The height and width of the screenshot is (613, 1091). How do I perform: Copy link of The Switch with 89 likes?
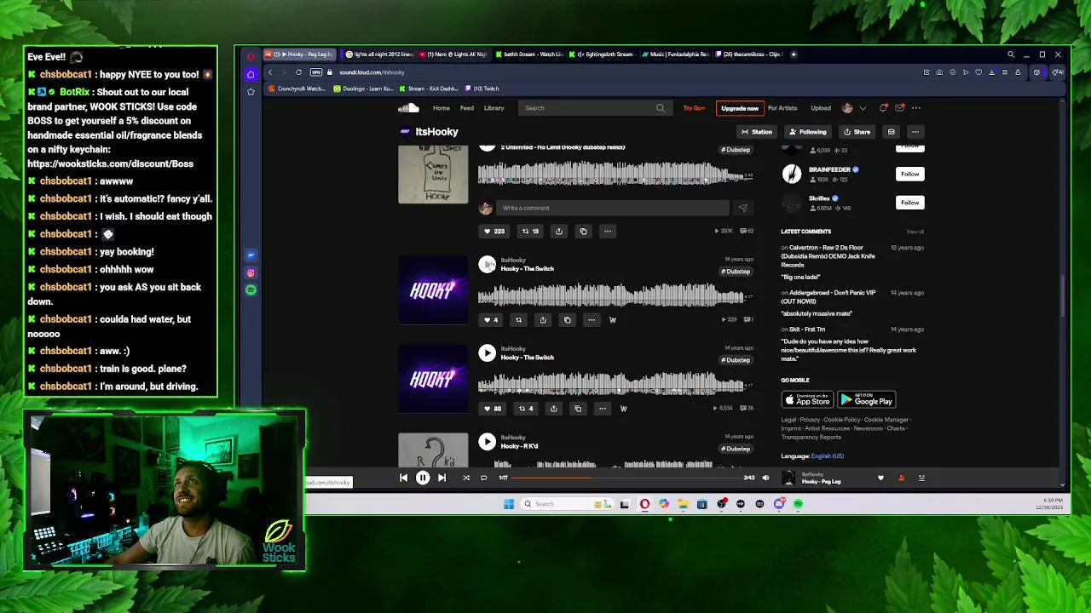pyautogui.click(x=578, y=409)
